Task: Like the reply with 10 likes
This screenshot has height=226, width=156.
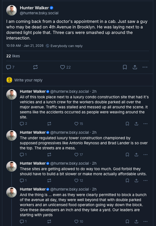Action: (x=77, y=221)
